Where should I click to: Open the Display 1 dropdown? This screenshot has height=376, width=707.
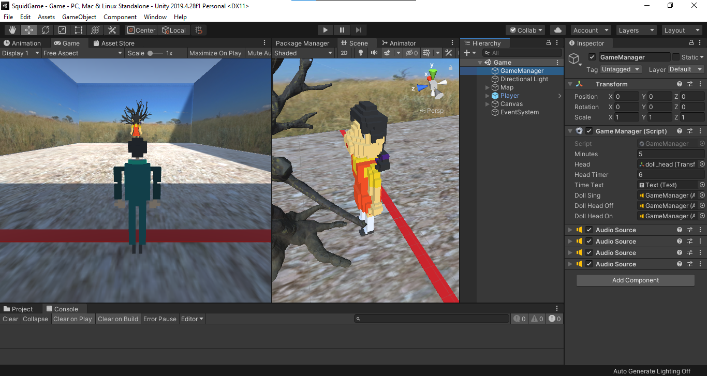click(21, 53)
